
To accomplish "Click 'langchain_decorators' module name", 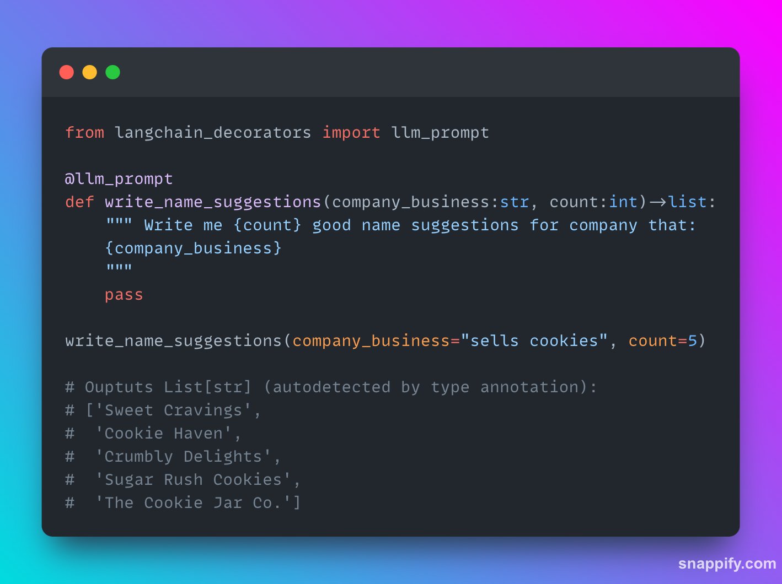I will point(213,133).
